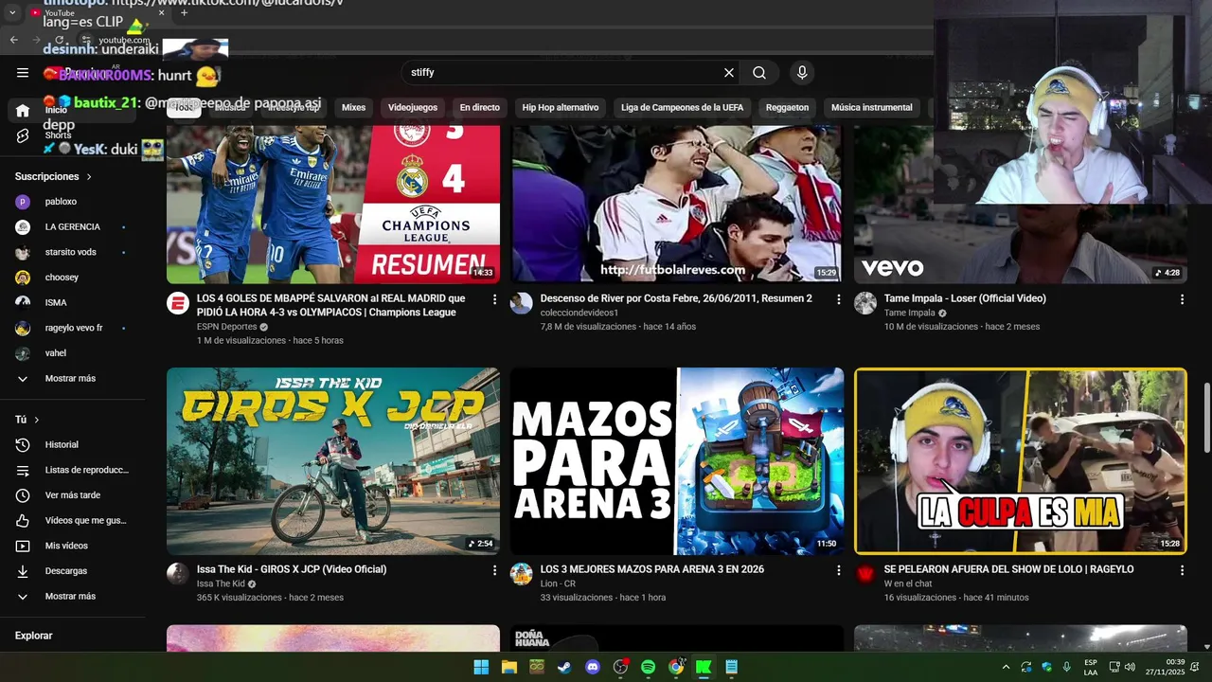Click the search magnifier button
Screen dimensions: 1212x682
[759, 73]
